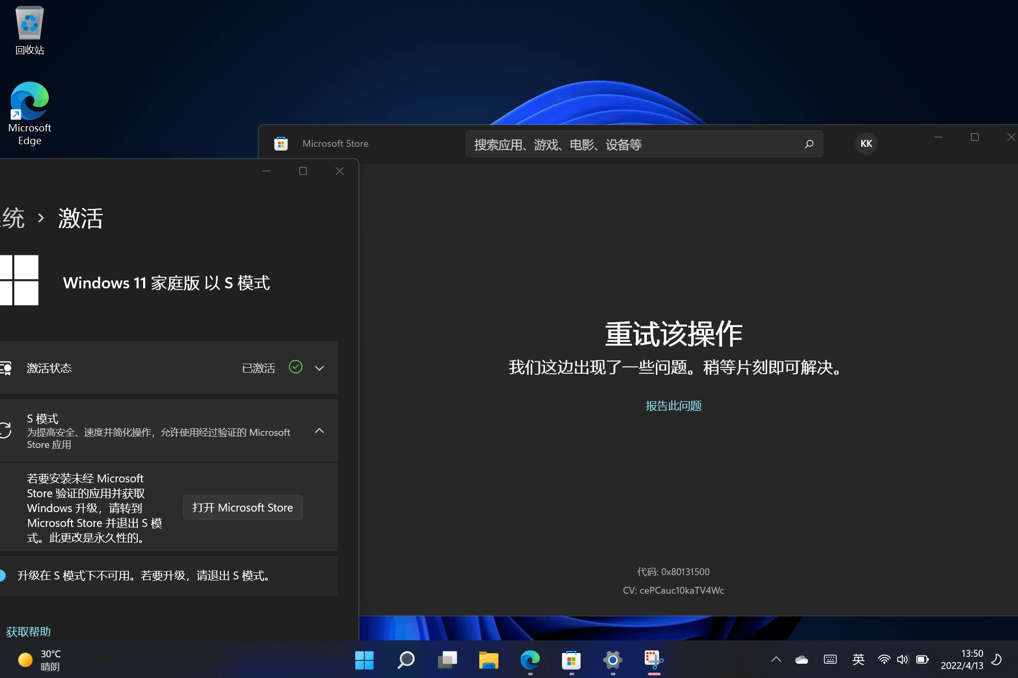Open the clock 13:50 date panel
Image resolution: width=1018 pixels, height=678 pixels.
962,659
